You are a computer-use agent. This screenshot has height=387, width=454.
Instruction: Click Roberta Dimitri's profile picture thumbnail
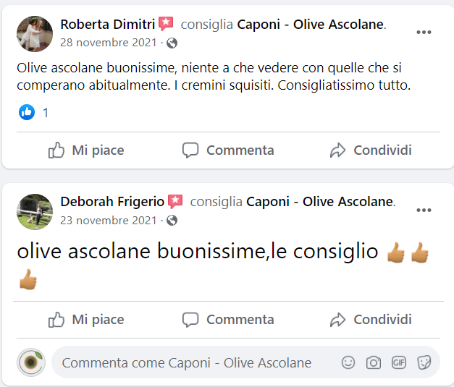[35, 34]
